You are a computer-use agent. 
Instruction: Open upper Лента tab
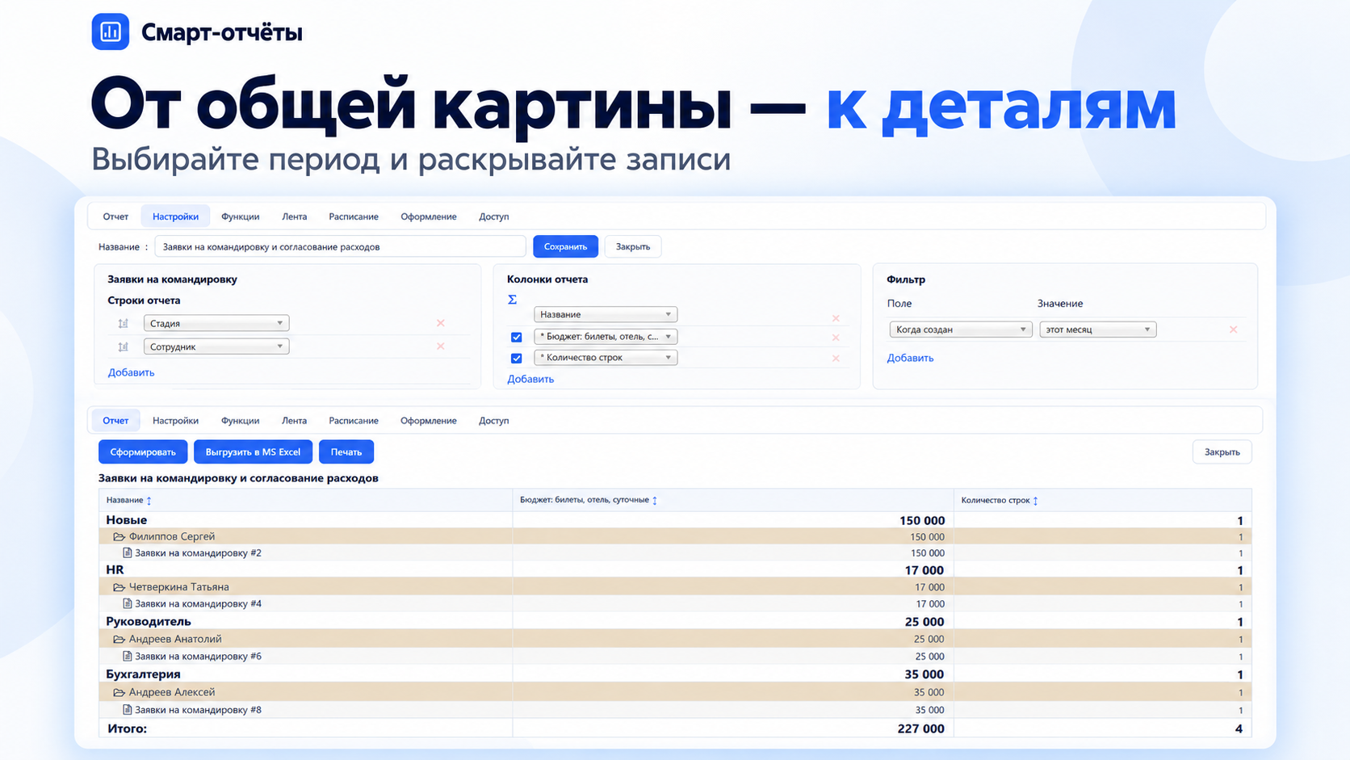click(x=295, y=216)
